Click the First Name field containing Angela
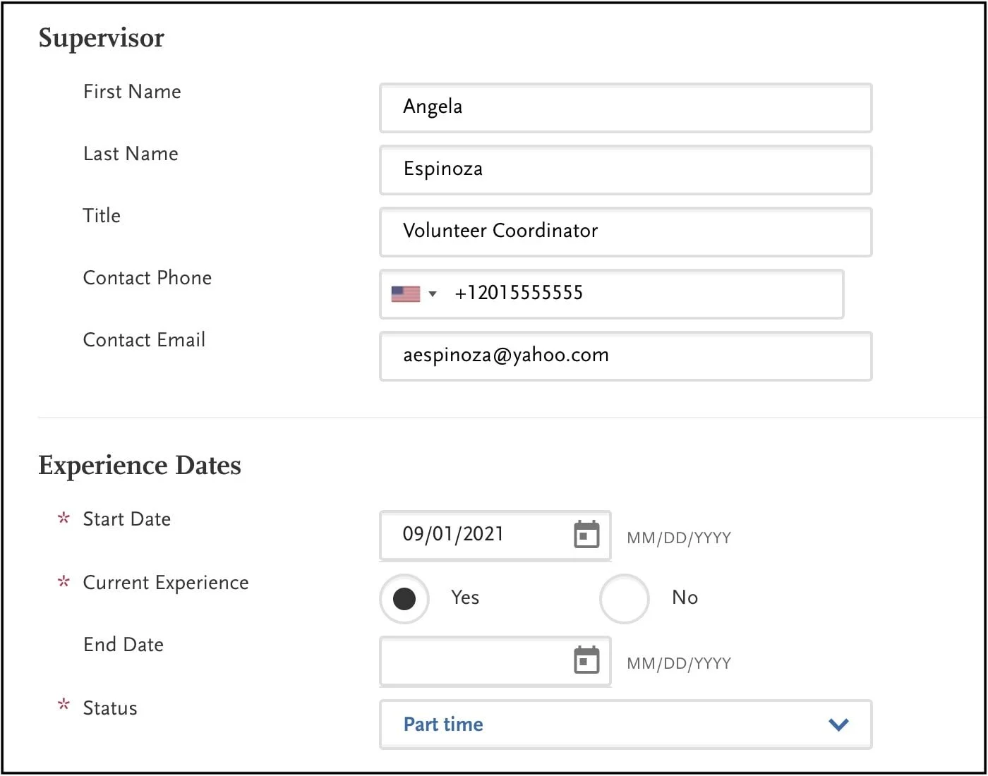This screenshot has width=988, height=776. [x=625, y=107]
